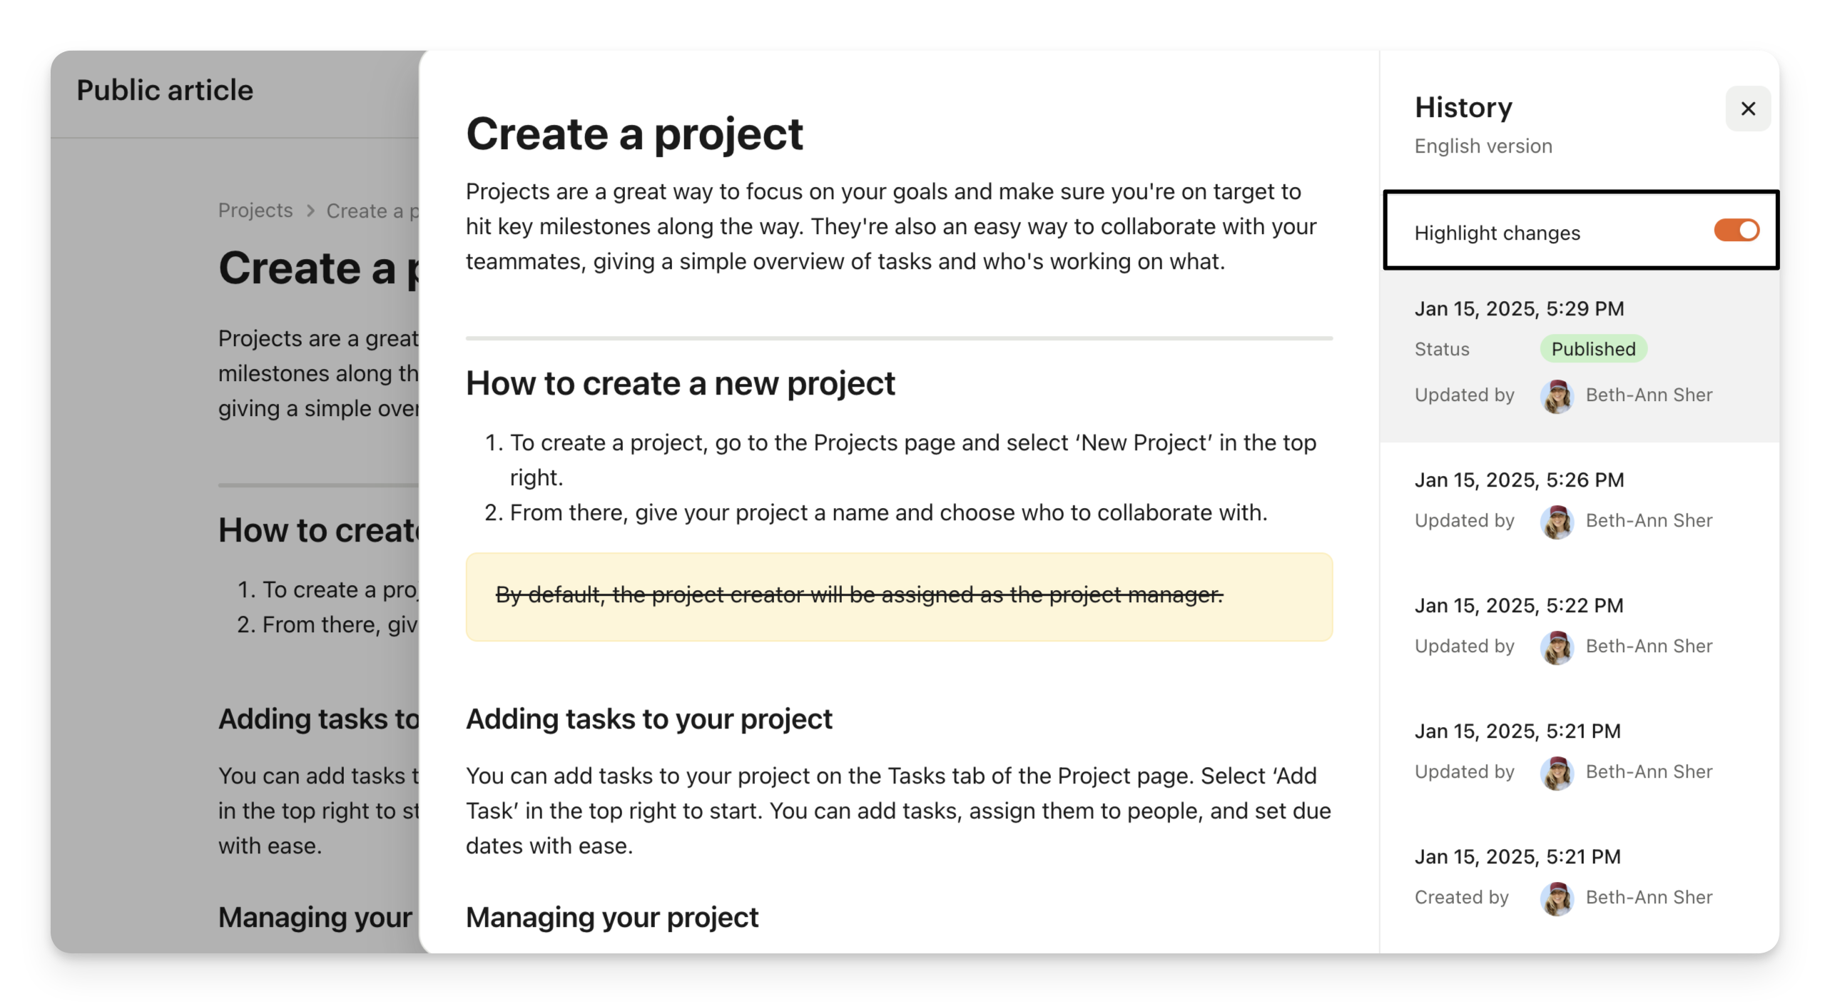Click the struck-through project manager callout
The height and width of the screenshot is (1004, 1830).
(858, 595)
